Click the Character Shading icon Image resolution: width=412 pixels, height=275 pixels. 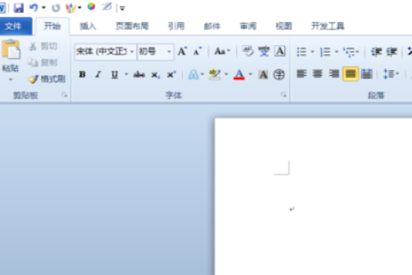[x=263, y=75]
